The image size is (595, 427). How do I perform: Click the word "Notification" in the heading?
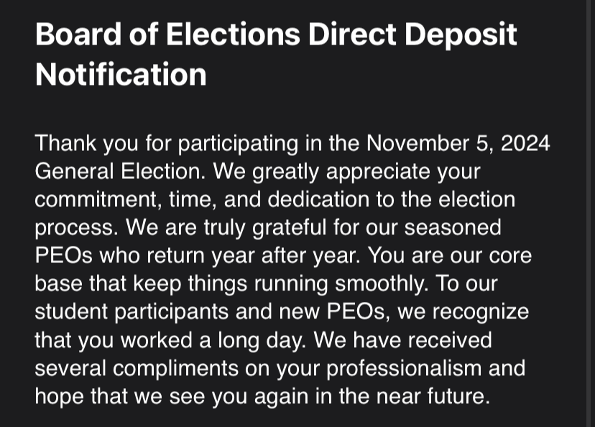(121, 73)
